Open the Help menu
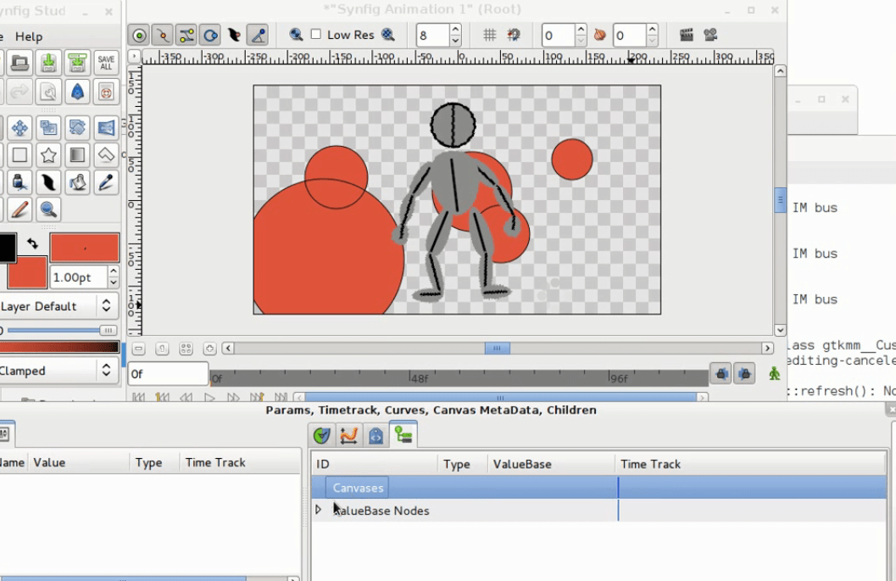Image resolution: width=896 pixels, height=581 pixels. pyautogui.click(x=30, y=36)
